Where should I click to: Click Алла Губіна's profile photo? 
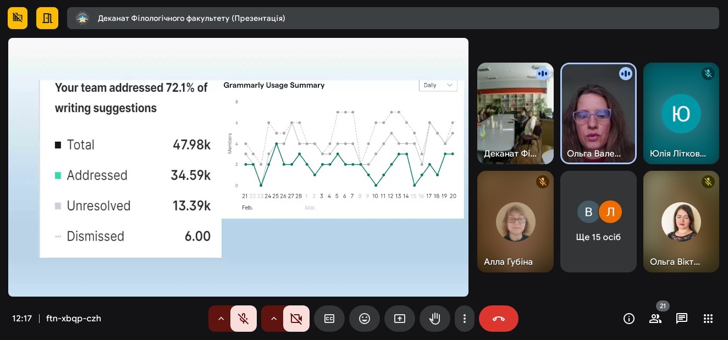coord(515,222)
